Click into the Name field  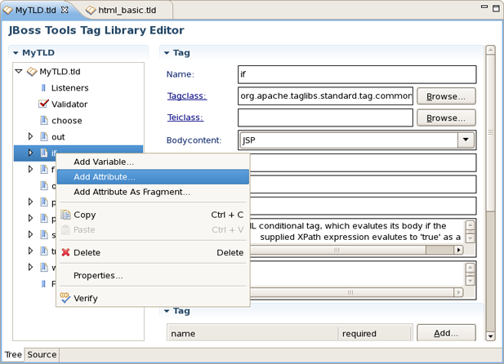pyautogui.click(x=357, y=74)
